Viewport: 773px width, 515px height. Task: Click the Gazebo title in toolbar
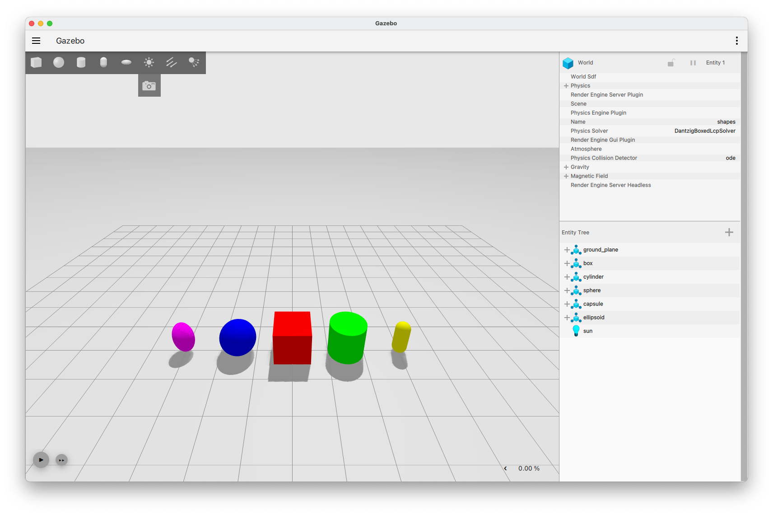[x=70, y=41]
